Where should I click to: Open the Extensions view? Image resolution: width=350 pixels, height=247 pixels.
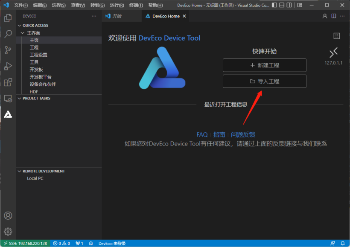pyautogui.click(x=8, y=82)
